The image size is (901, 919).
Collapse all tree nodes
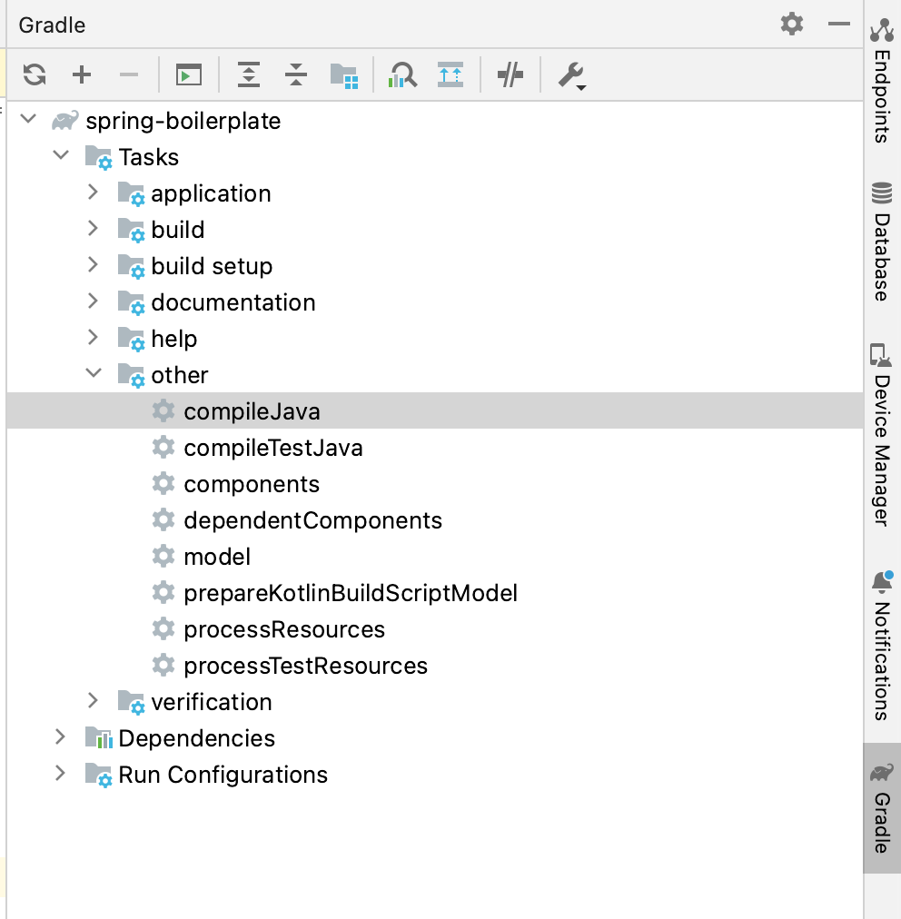coord(296,74)
